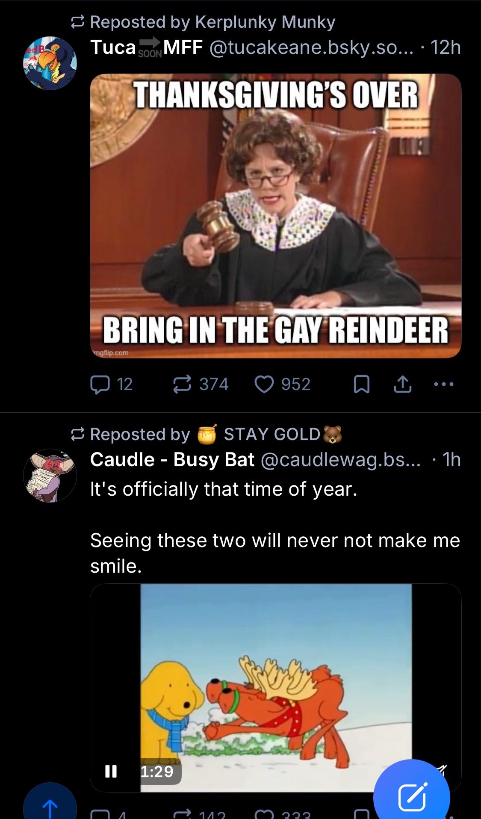Open more options menu on Tuca's post
The width and height of the screenshot is (481, 819).
(443, 384)
